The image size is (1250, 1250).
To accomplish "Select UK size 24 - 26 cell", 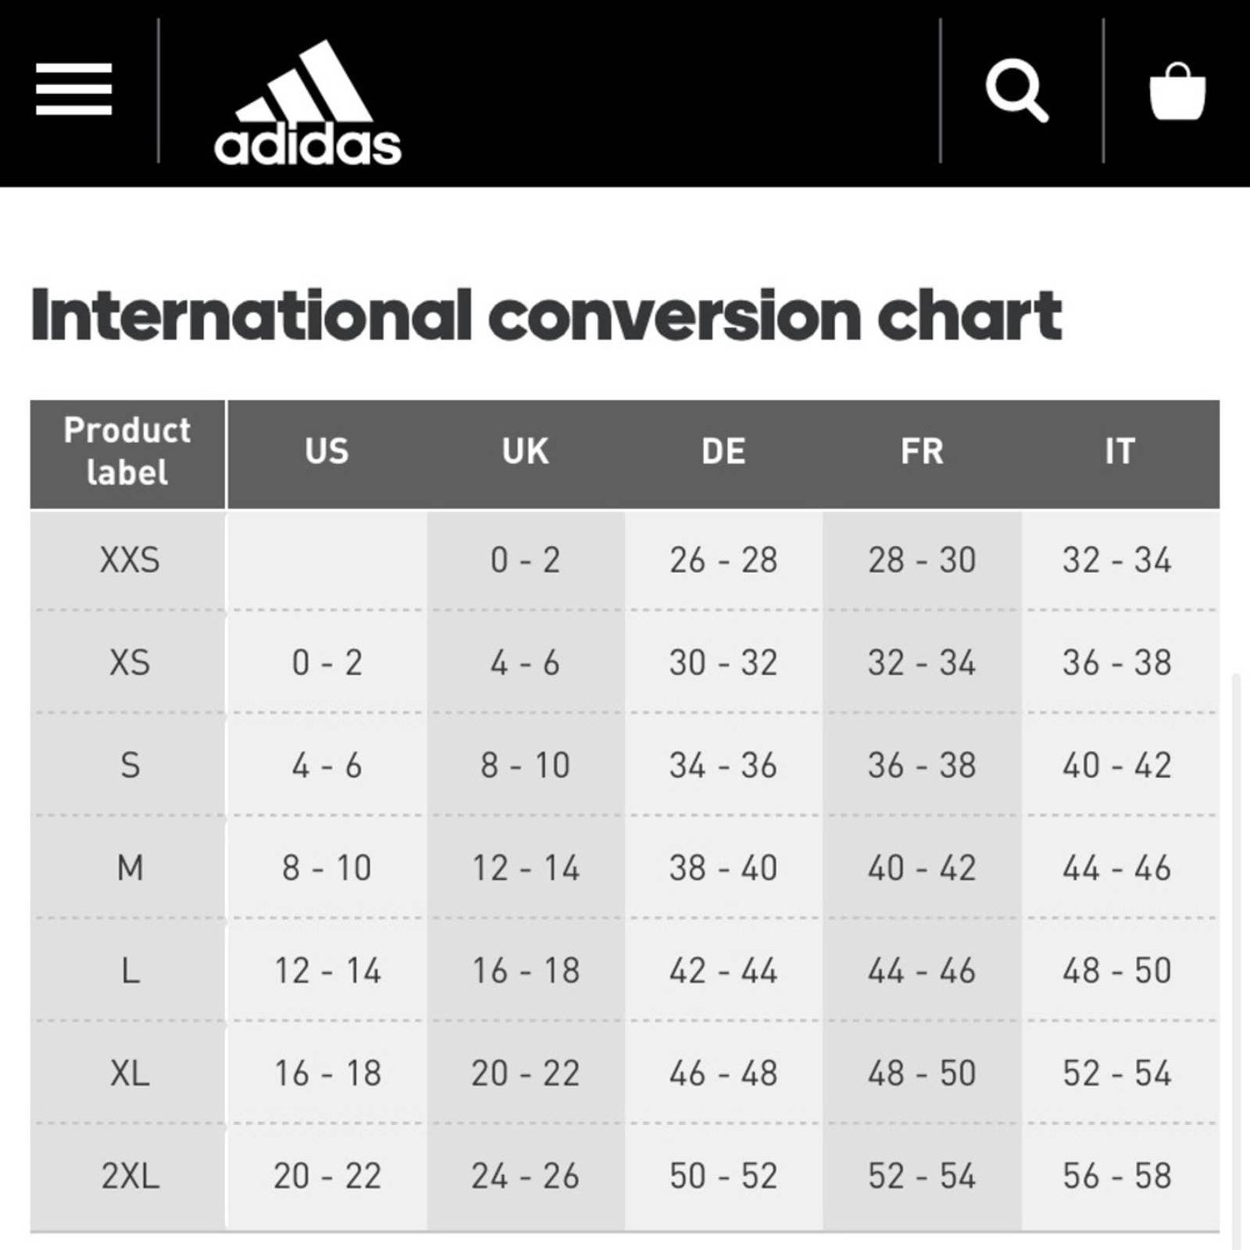I will tap(525, 1176).
